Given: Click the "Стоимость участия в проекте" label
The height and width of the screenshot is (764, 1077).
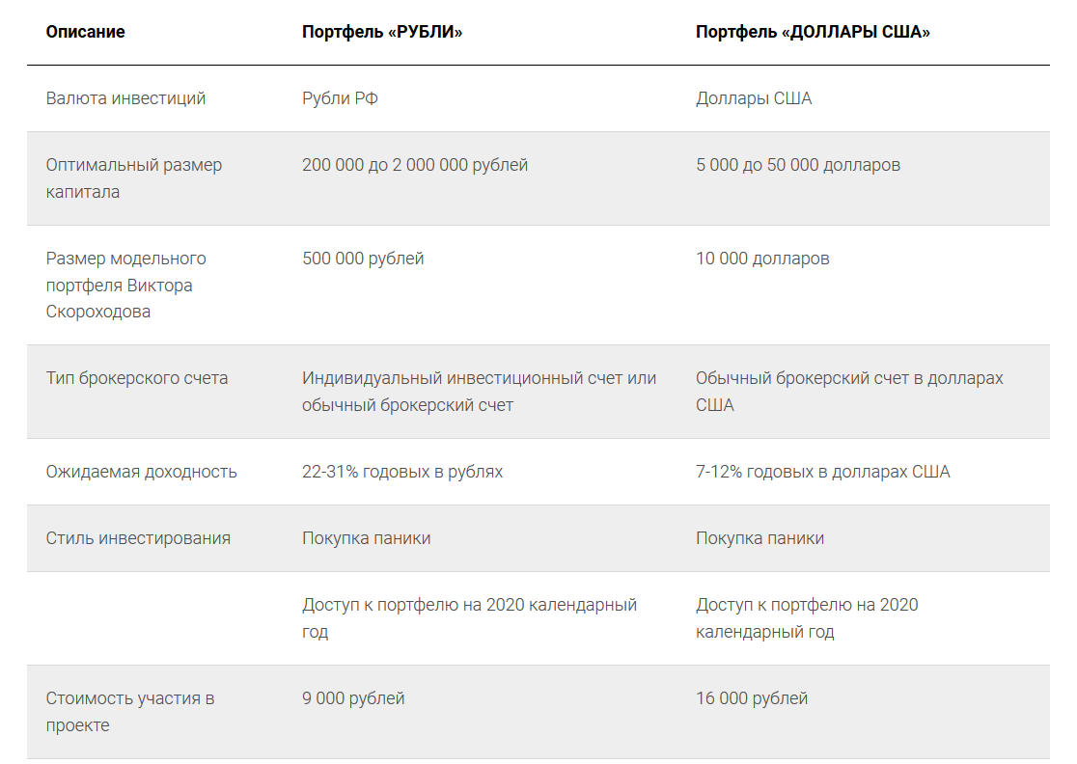Looking at the screenshot, I should (129, 711).
